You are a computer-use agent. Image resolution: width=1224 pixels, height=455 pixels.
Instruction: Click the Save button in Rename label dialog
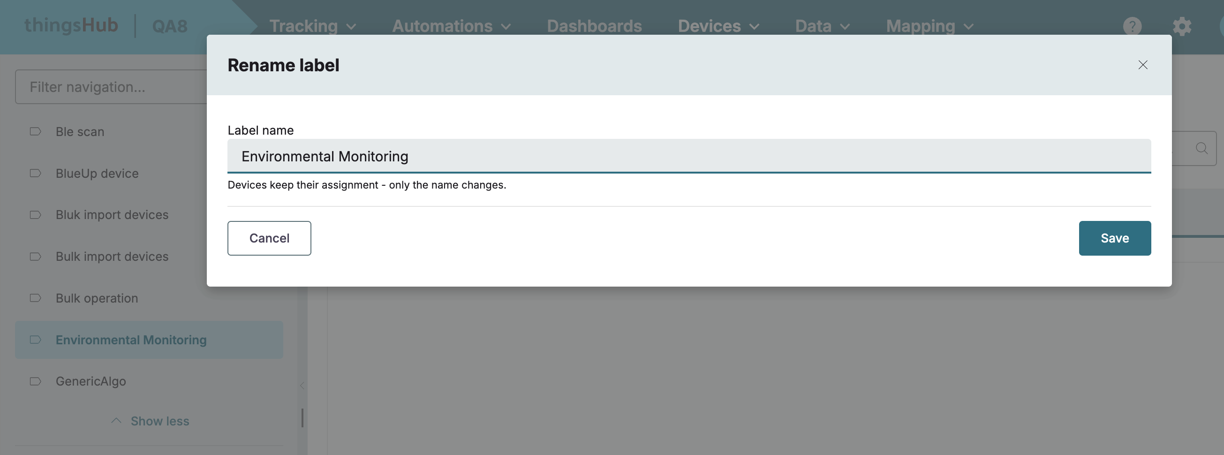(1114, 238)
